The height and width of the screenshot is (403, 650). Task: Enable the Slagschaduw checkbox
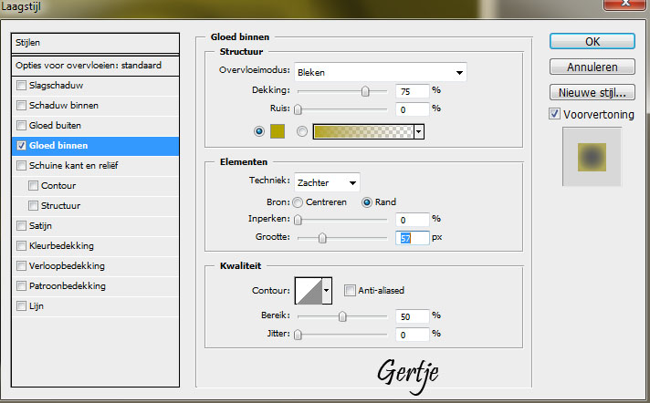(x=21, y=86)
